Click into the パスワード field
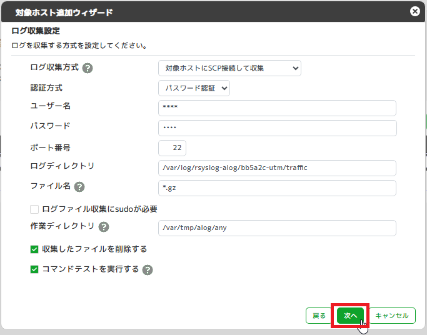Viewport: 427px width, 335px height. tap(277, 128)
